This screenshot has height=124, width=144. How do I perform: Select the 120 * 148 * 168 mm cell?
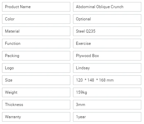(107, 80)
